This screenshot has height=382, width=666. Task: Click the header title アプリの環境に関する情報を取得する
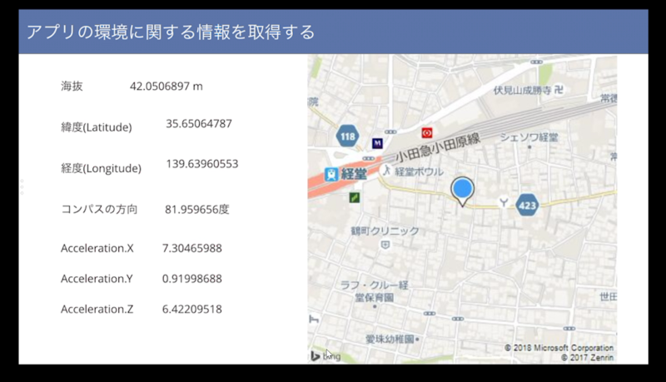click(171, 32)
